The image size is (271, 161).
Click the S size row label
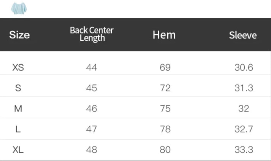(x=18, y=88)
